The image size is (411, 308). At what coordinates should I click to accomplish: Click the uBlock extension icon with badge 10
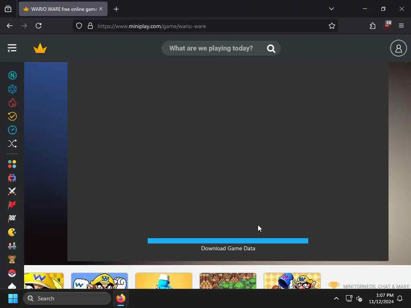coord(387,25)
